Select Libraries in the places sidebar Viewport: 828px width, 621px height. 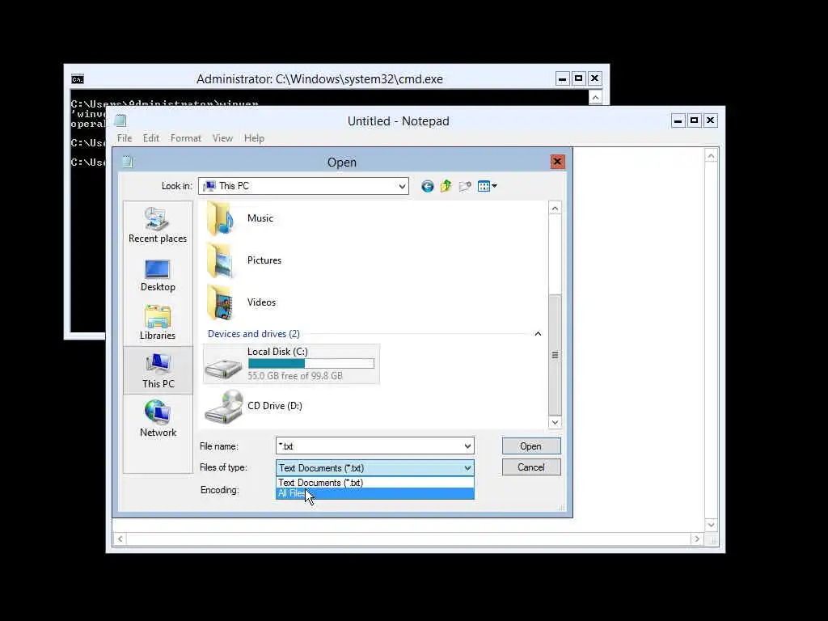coord(158,323)
